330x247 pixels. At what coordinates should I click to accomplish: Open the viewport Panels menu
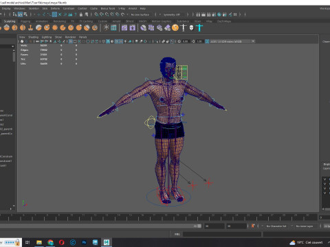[x=82, y=37]
